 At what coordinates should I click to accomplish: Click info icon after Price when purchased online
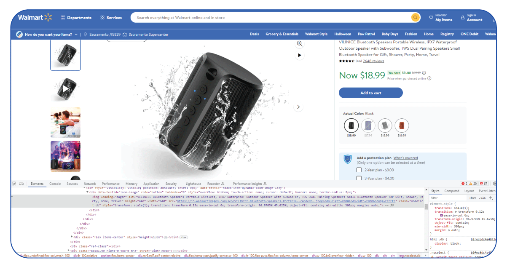coord(429,78)
